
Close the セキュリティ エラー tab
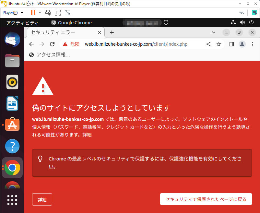[100, 32]
